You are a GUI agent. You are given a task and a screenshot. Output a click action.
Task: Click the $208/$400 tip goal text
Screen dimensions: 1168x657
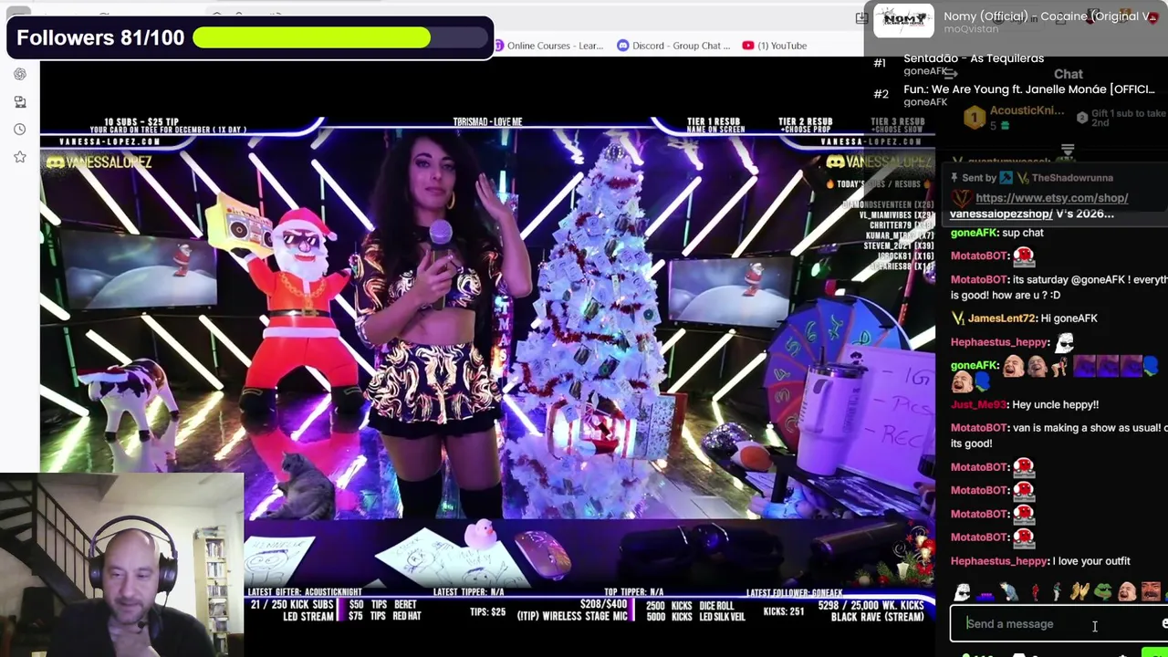pos(603,604)
